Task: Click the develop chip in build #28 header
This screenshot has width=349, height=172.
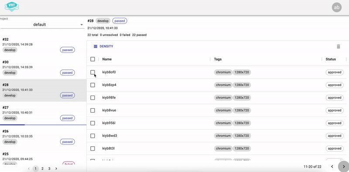Action: point(103,21)
